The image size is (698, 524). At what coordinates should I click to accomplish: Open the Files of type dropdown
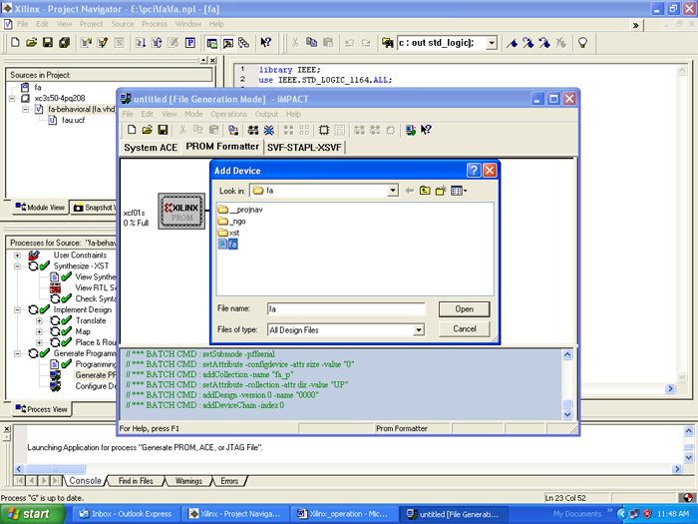(x=419, y=330)
